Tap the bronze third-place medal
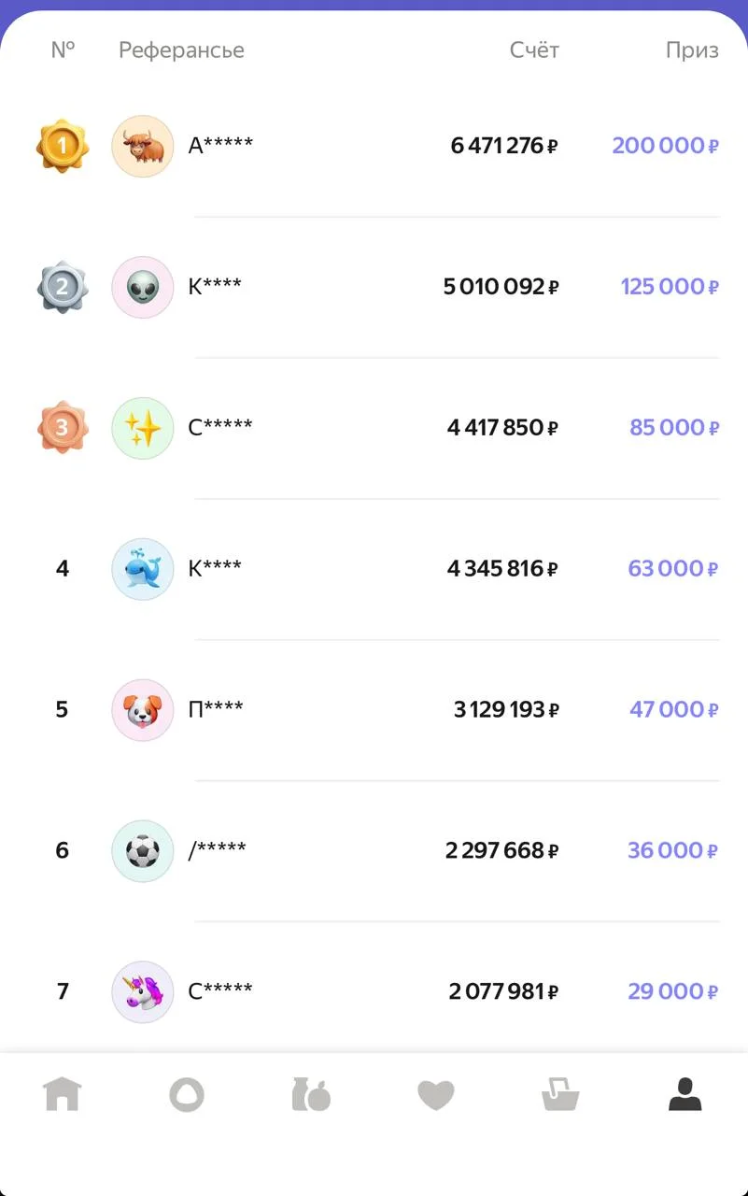Image resolution: width=748 pixels, height=1196 pixels. coord(63,427)
